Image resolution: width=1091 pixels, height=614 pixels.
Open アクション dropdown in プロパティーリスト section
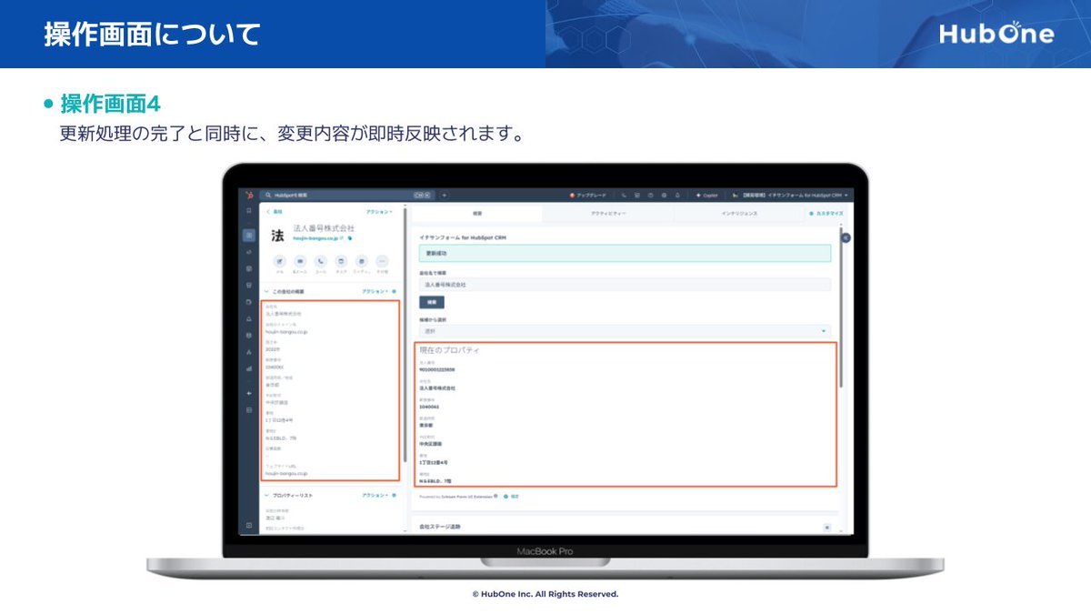375,496
